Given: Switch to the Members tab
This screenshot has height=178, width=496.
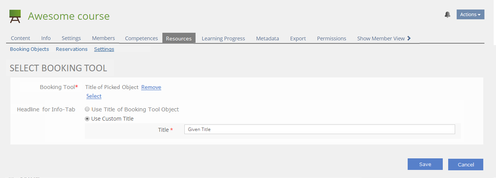Looking at the screenshot, I should [103, 39].
